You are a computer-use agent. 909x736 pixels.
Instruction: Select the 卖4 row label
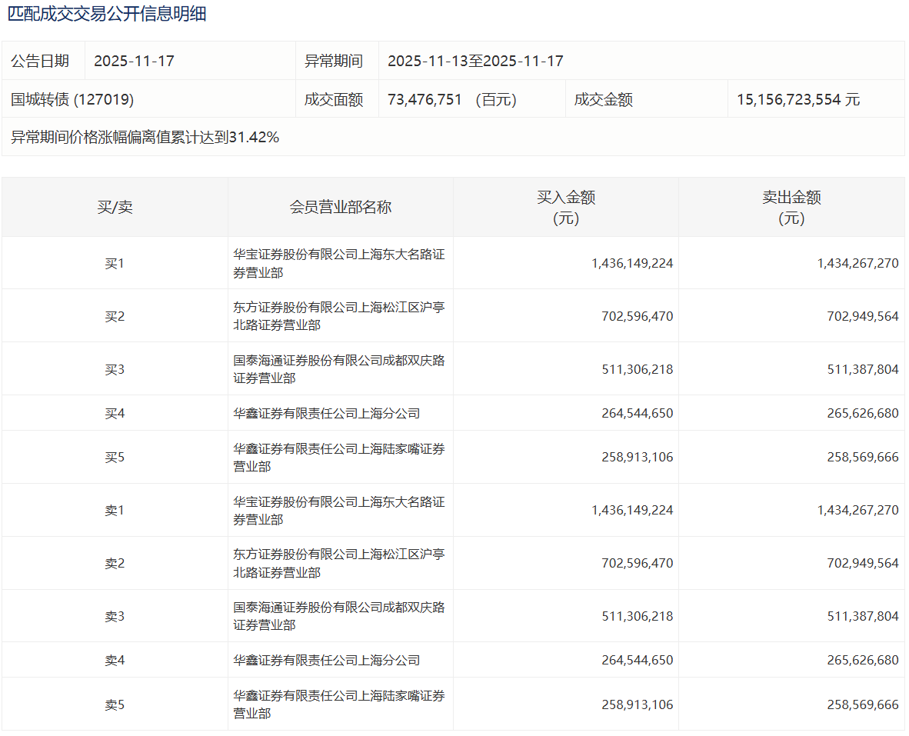[115, 661]
